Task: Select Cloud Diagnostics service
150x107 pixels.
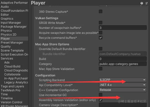Action: tap(14, 70)
